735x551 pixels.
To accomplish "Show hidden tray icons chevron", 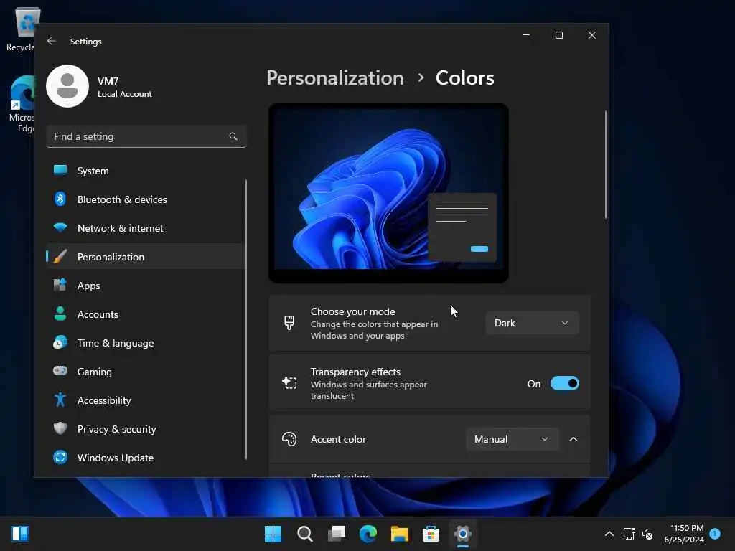I will (609, 534).
